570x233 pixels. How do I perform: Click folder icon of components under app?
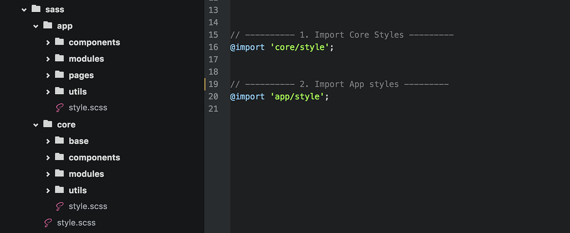[59, 42]
